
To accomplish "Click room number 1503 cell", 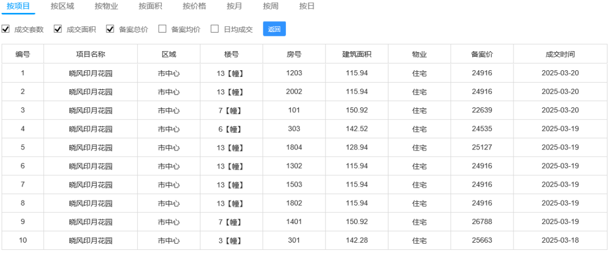I will [294, 184].
